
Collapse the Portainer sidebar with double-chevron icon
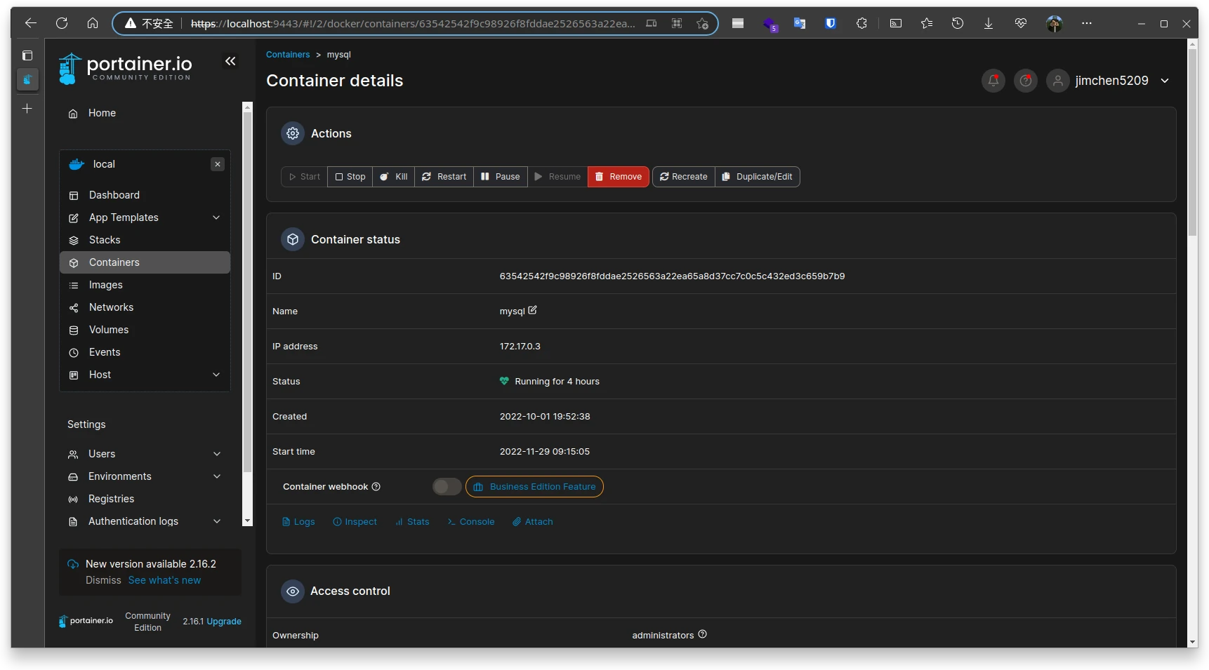click(230, 62)
